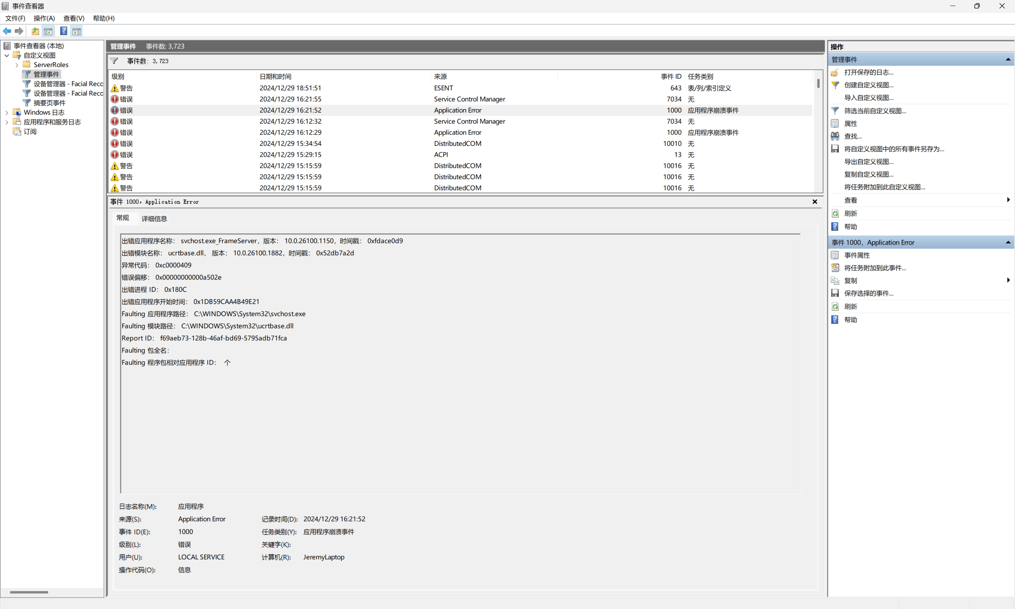This screenshot has height=609, width=1015.
Task: Click the blue help question-mark toolbar icon
Action: click(63, 31)
